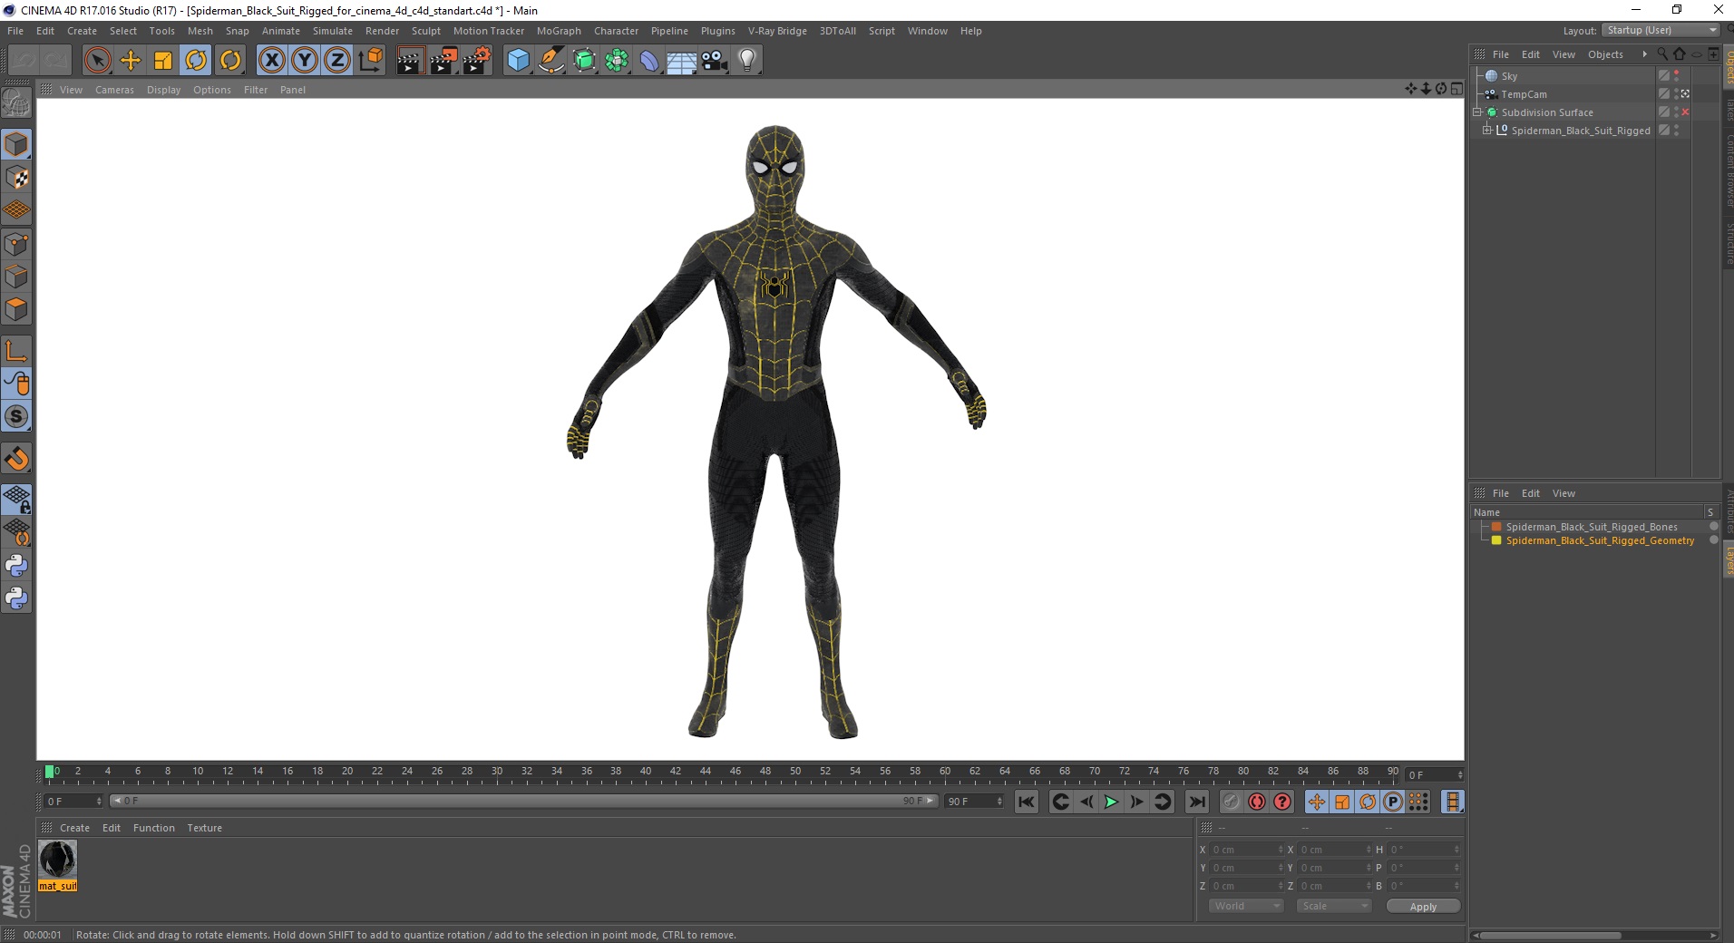Open the Scale mode dropdown
1734x943 pixels.
(1333, 906)
